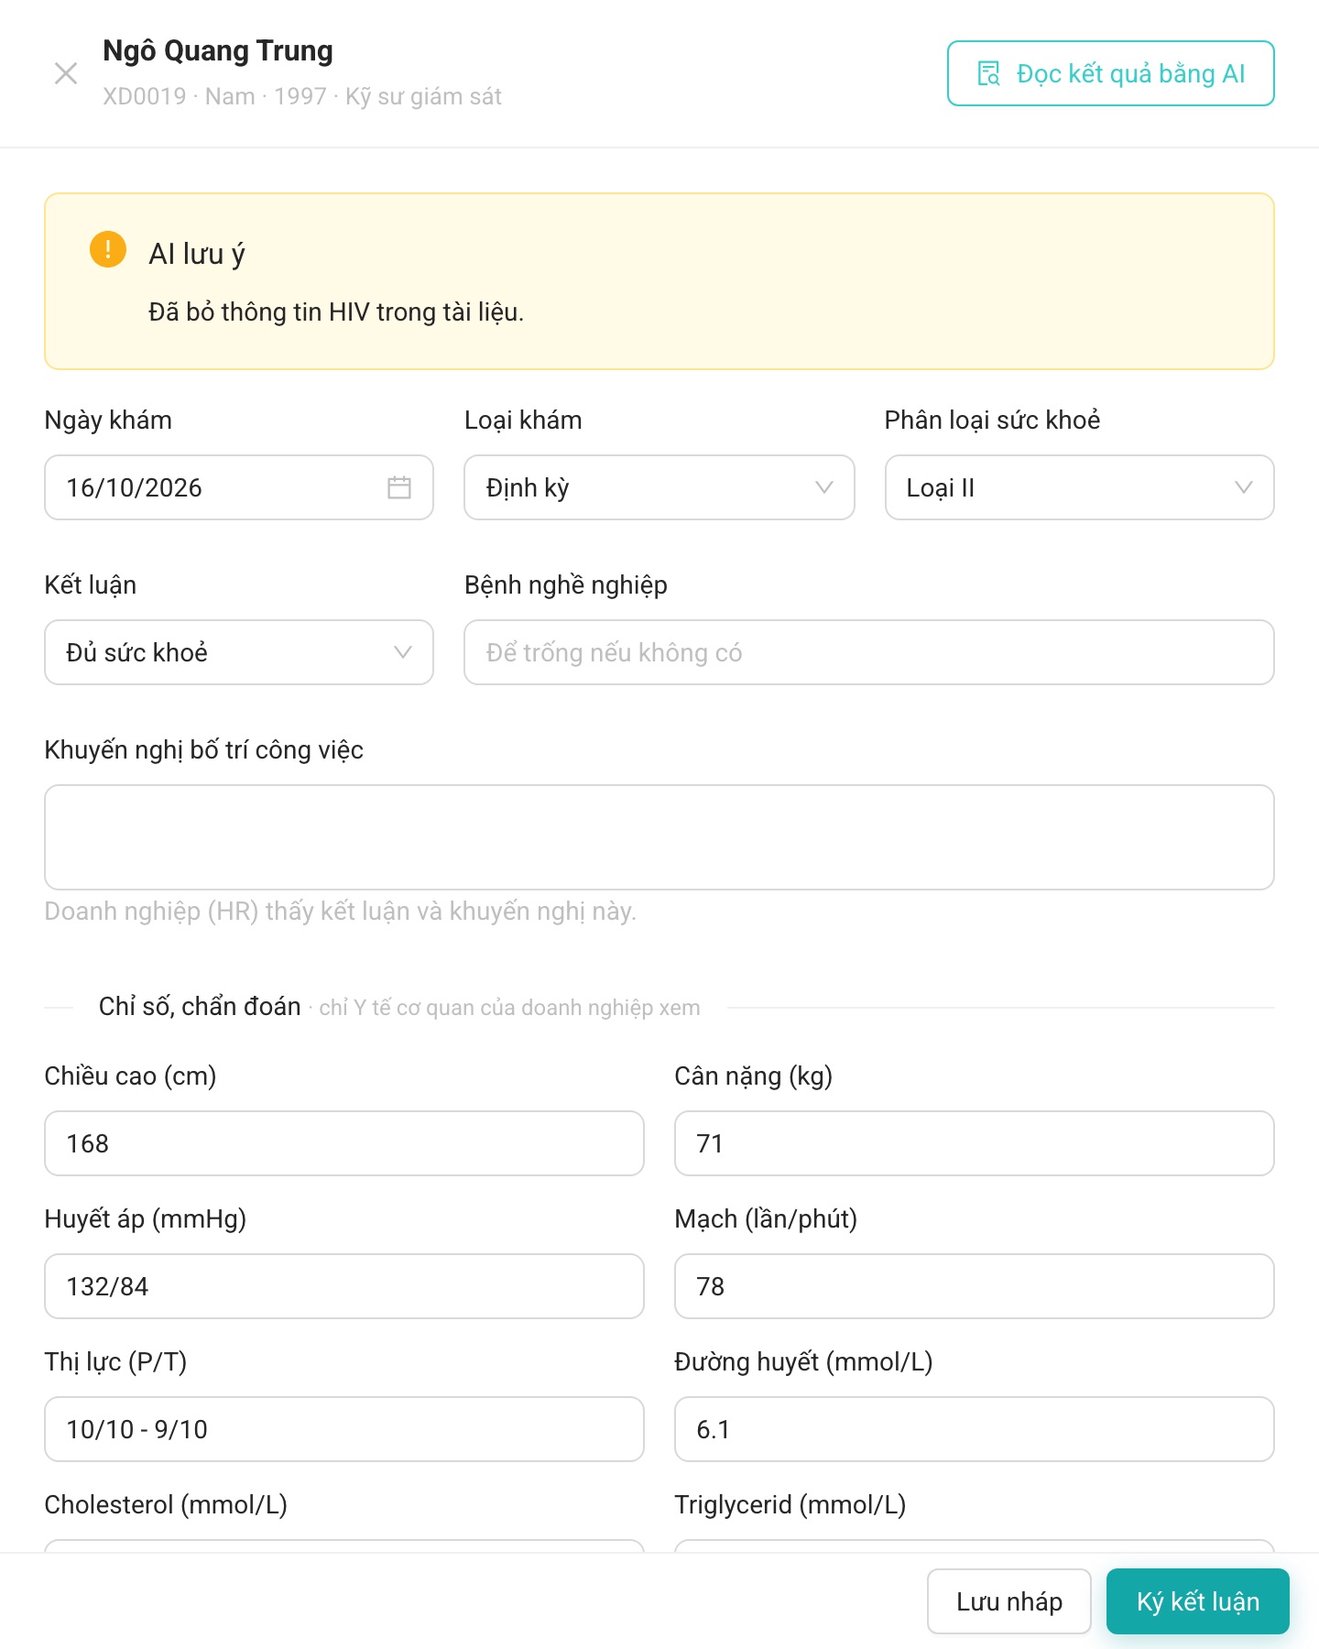Image resolution: width=1319 pixels, height=1649 pixels.
Task: Click the Triglycerid (mmol/L) label
Action: click(790, 1505)
